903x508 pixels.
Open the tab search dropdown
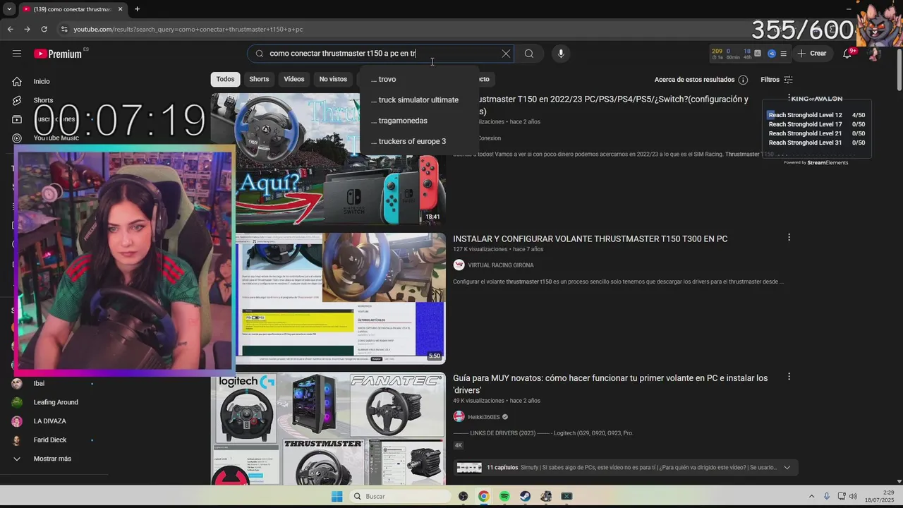pos(8,9)
